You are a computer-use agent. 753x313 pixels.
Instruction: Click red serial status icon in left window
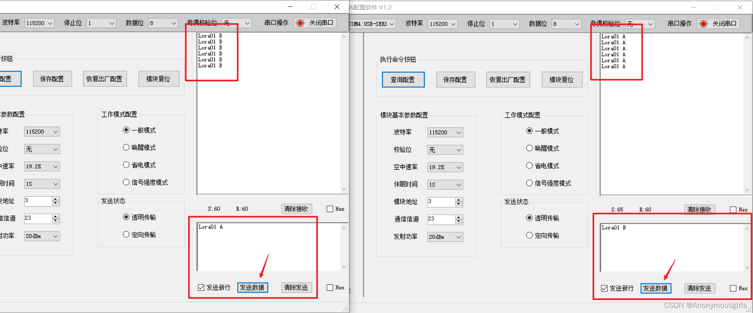pyautogui.click(x=300, y=23)
